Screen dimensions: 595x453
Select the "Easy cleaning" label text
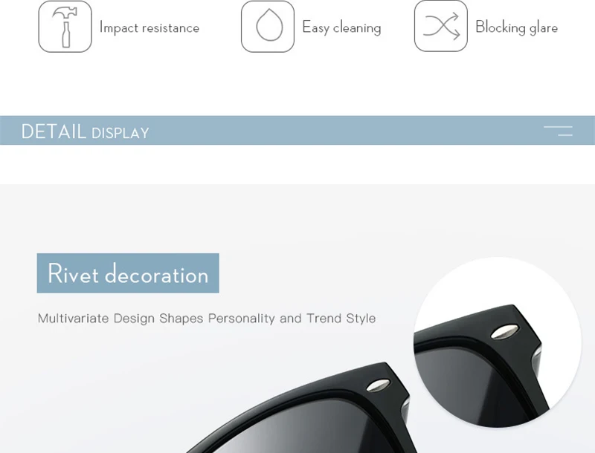[x=341, y=27]
